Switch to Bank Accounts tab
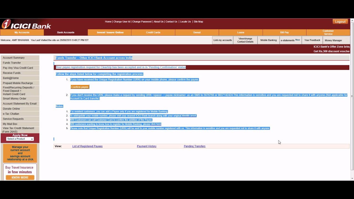The image size is (354, 199). tap(66, 32)
